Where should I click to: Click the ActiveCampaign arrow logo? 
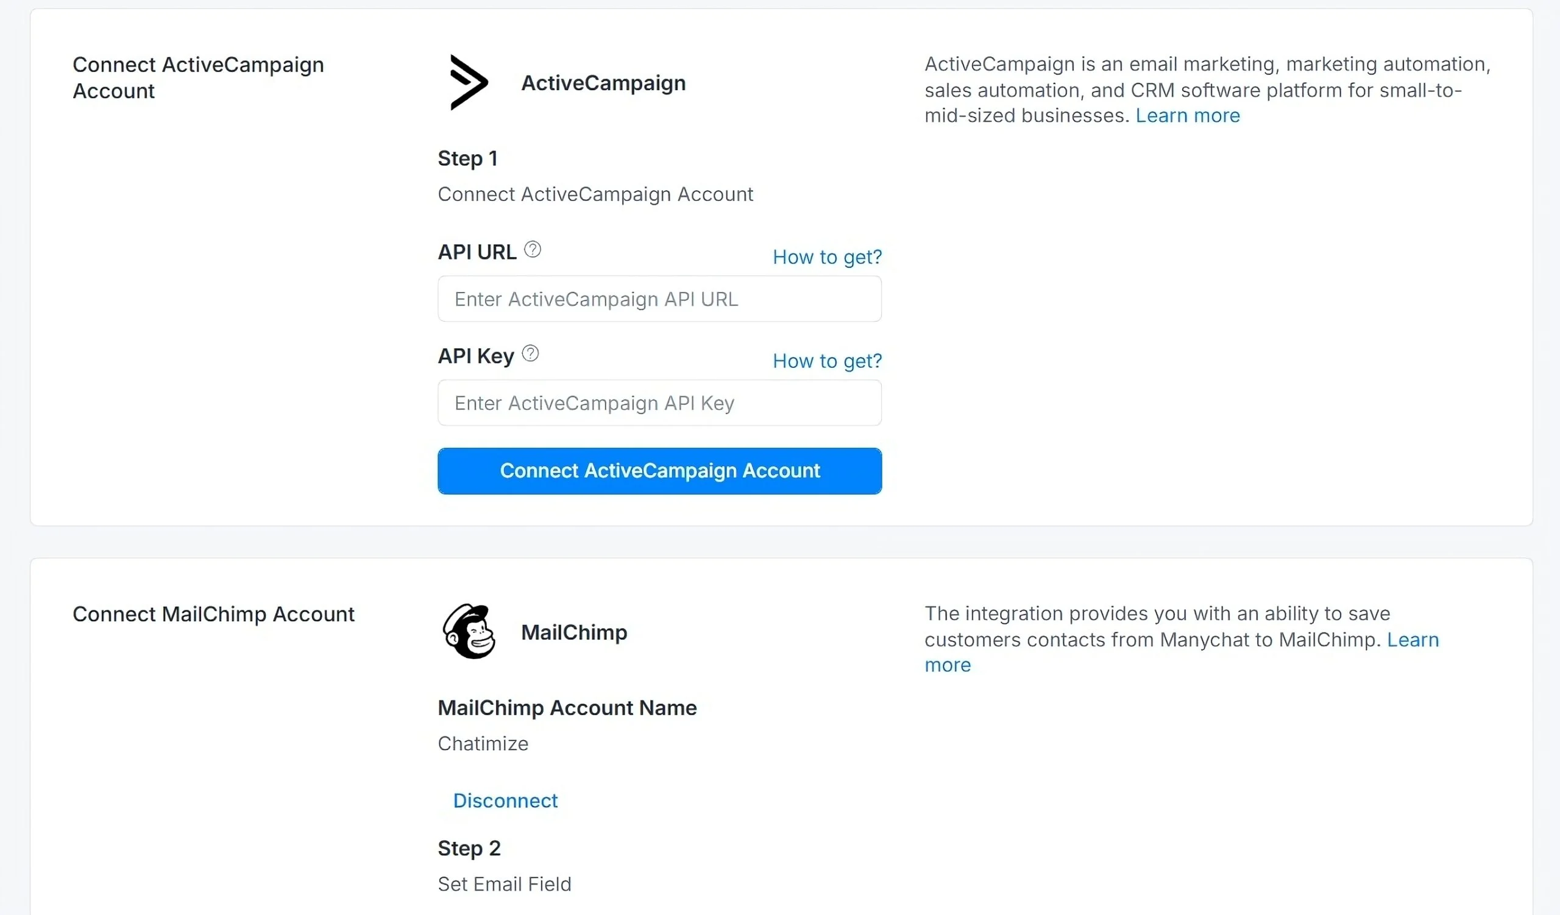point(469,82)
